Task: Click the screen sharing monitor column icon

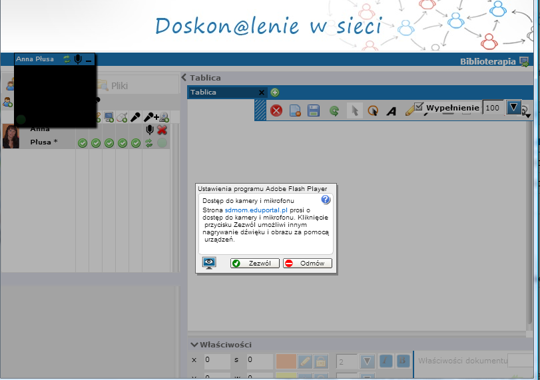Action: [x=109, y=117]
